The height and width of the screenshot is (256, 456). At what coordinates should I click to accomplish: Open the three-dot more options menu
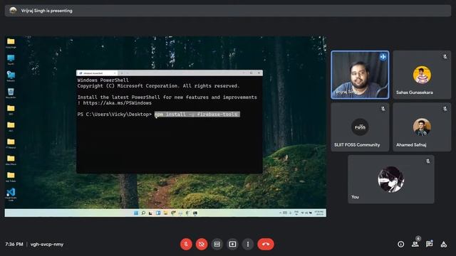[x=248, y=244]
